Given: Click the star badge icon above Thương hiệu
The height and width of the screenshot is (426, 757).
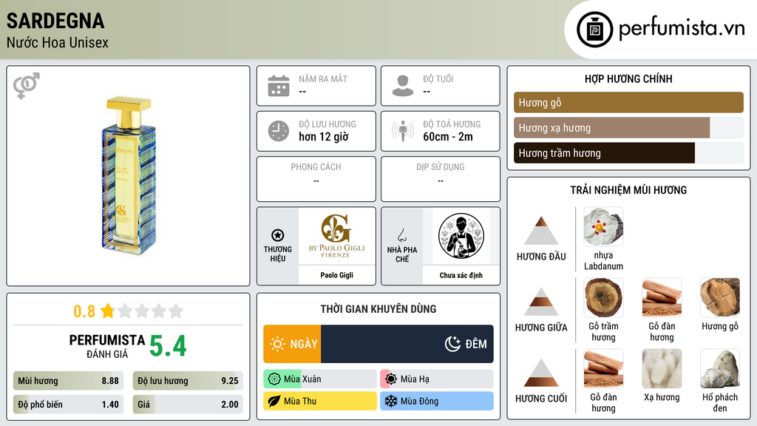Looking at the screenshot, I should pyautogui.click(x=278, y=235).
